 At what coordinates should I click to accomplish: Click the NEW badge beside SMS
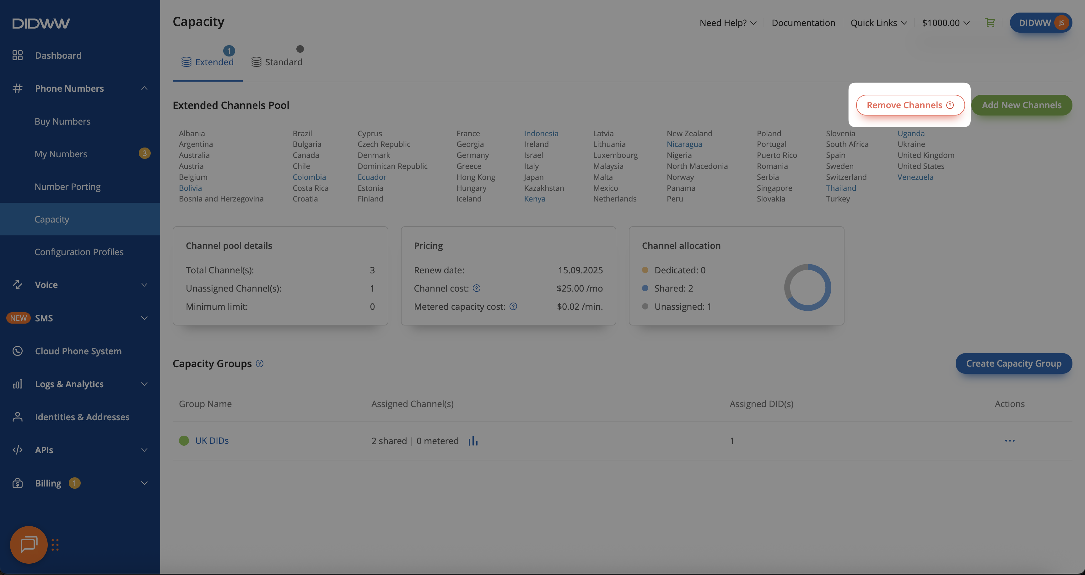tap(19, 318)
